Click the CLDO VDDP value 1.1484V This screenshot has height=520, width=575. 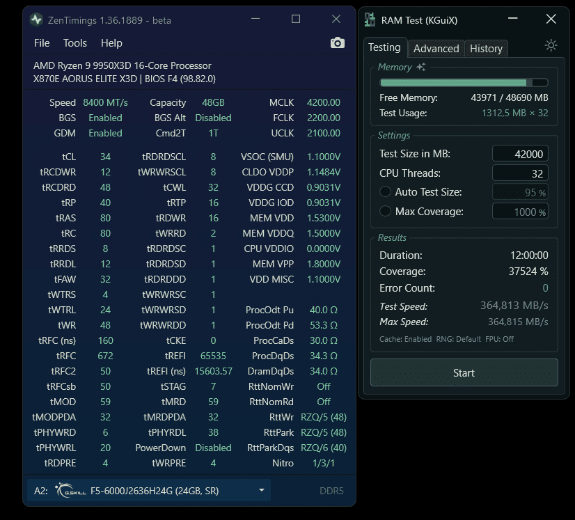[x=324, y=173]
